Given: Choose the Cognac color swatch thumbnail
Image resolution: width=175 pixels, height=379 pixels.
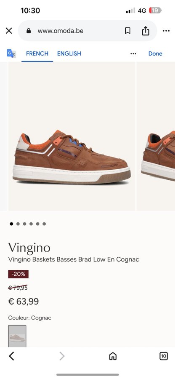Looking at the screenshot, I should click(17, 336).
